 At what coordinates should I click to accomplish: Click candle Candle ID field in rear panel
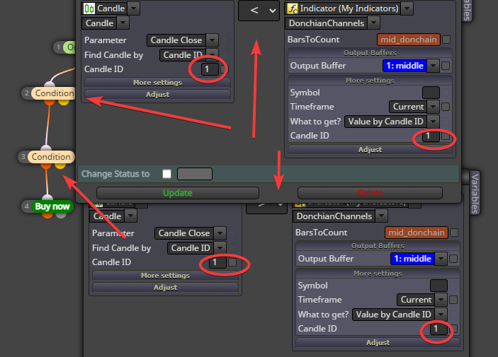click(x=218, y=262)
